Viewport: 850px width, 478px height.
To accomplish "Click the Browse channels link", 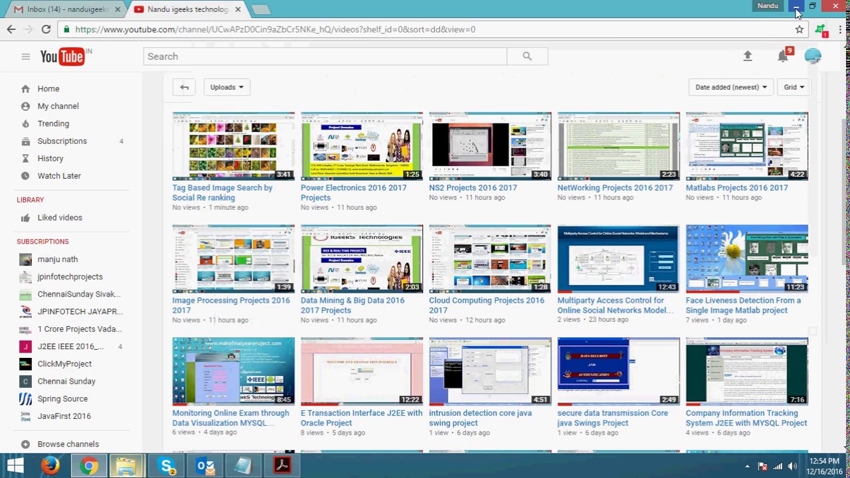I will (x=68, y=444).
